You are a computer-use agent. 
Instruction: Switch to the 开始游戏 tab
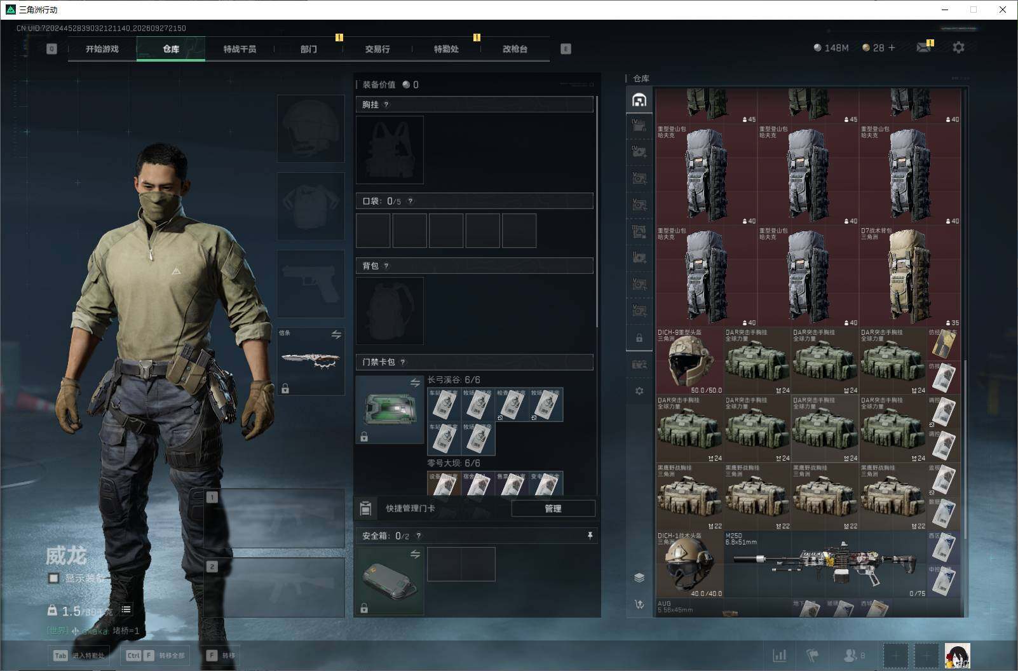pyautogui.click(x=102, y=49)
